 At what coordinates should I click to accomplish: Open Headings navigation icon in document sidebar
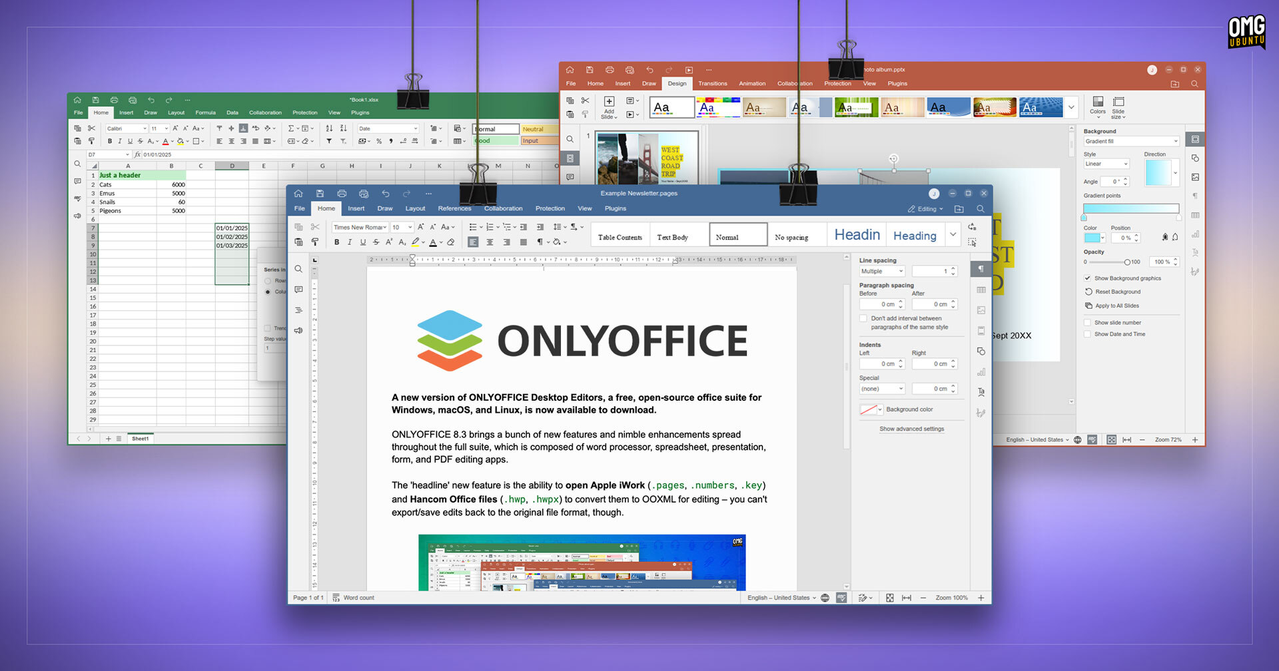tap(298, 310)
